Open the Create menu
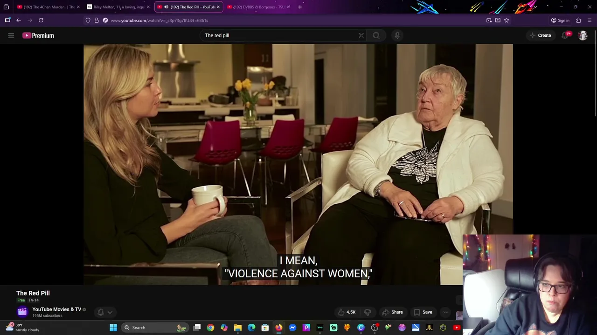The width and height of the screenshot is (597, 335). coord(540,35)
